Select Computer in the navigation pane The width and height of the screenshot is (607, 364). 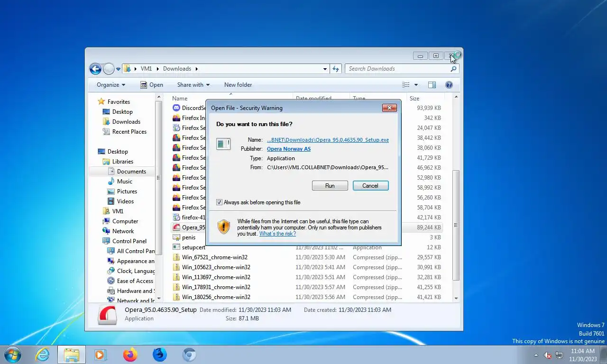click(x=125, y=221)
